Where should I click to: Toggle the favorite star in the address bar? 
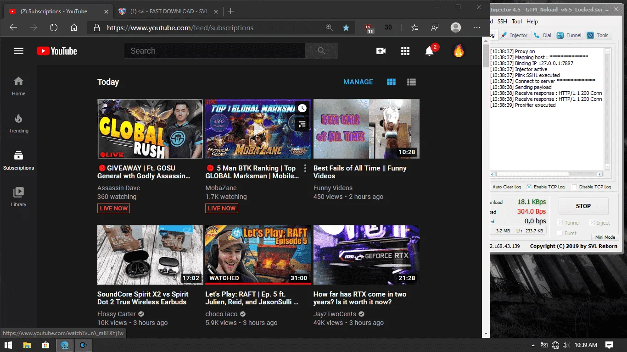(x=346, y=27)
